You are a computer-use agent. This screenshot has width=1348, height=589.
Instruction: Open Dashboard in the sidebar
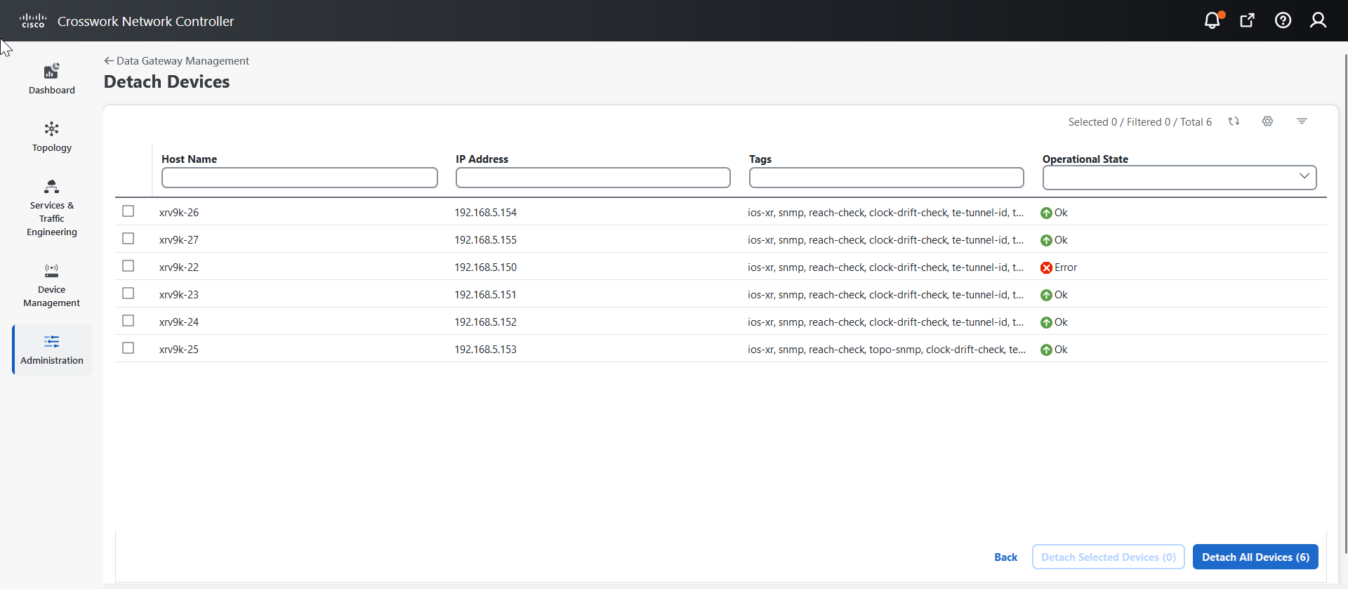pos(52,79)
